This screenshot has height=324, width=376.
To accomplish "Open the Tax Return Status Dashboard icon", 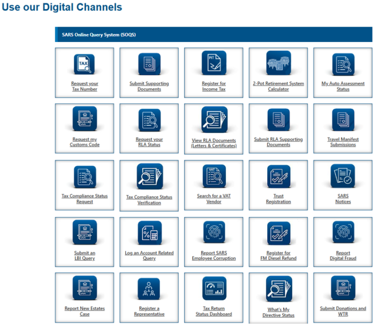I will pyautogui.click(x=214, y=289).
